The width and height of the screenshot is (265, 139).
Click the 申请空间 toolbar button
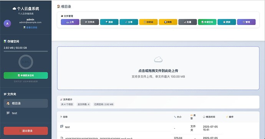[207, 22]
